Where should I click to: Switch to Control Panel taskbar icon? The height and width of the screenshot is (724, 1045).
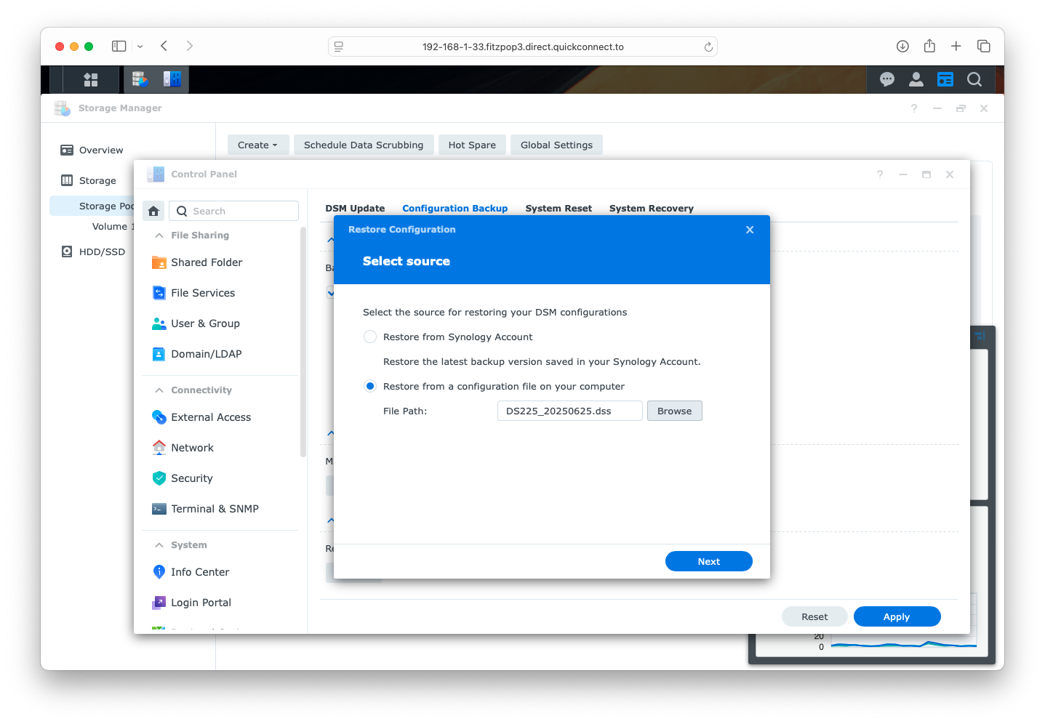tap(172, 79)
